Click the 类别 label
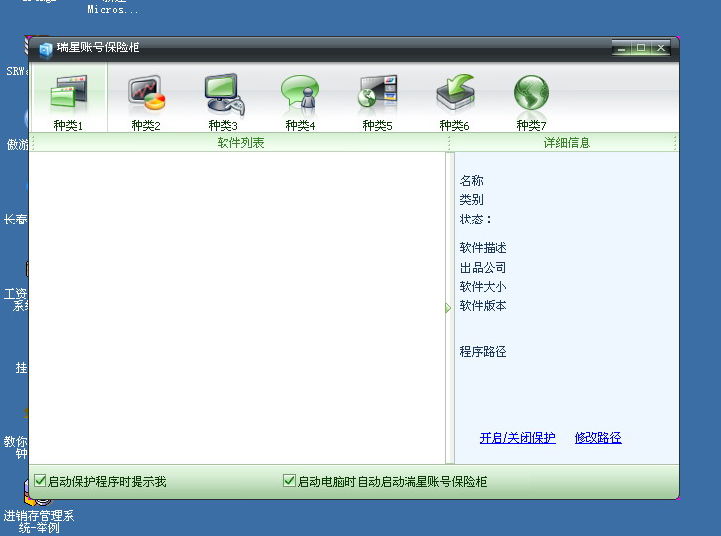 coord(472,200)
